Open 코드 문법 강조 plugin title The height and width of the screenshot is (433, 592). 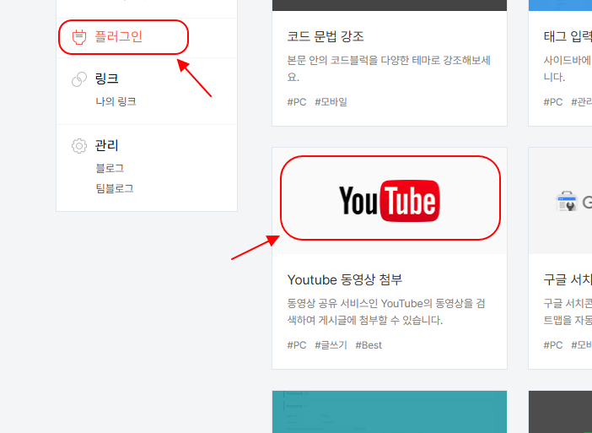click(x=325, y=36)
